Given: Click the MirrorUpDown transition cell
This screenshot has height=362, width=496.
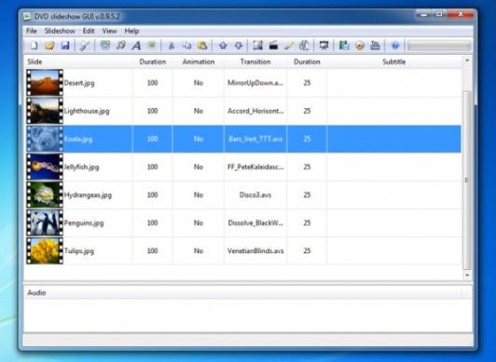Looking at the screenshot, I should 255,83.
